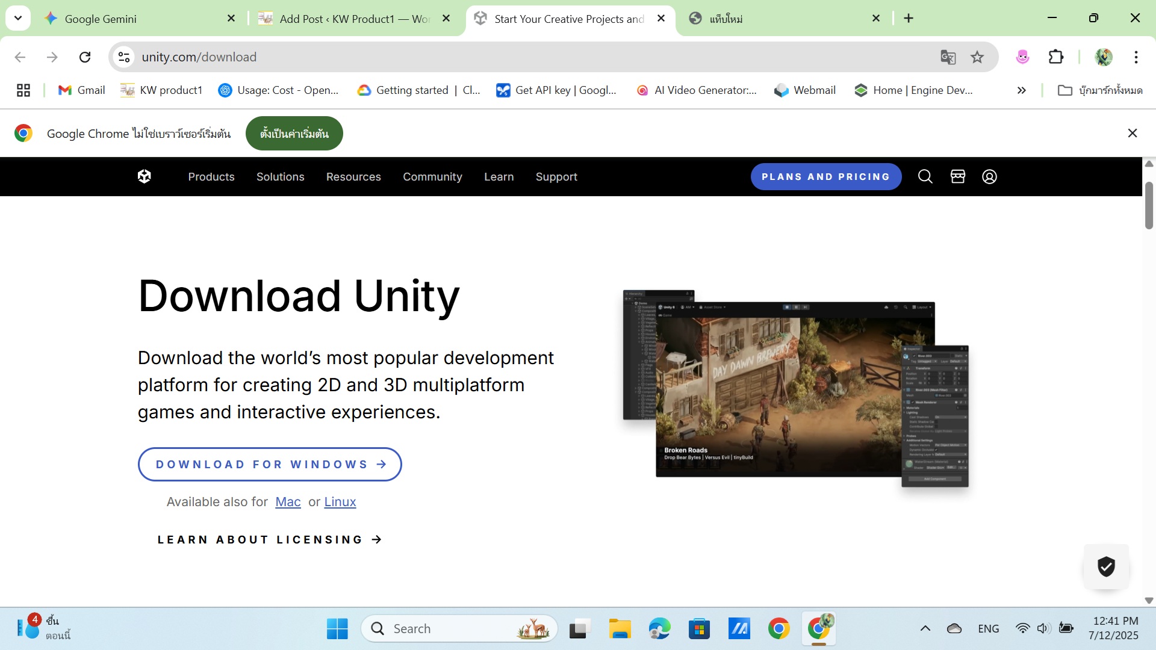
Task: Open the Linux download link
Action: point(340,502)
